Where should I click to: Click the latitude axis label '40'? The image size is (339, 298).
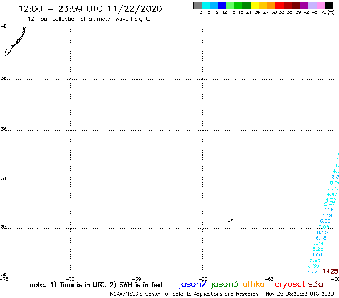pos(4,26)
